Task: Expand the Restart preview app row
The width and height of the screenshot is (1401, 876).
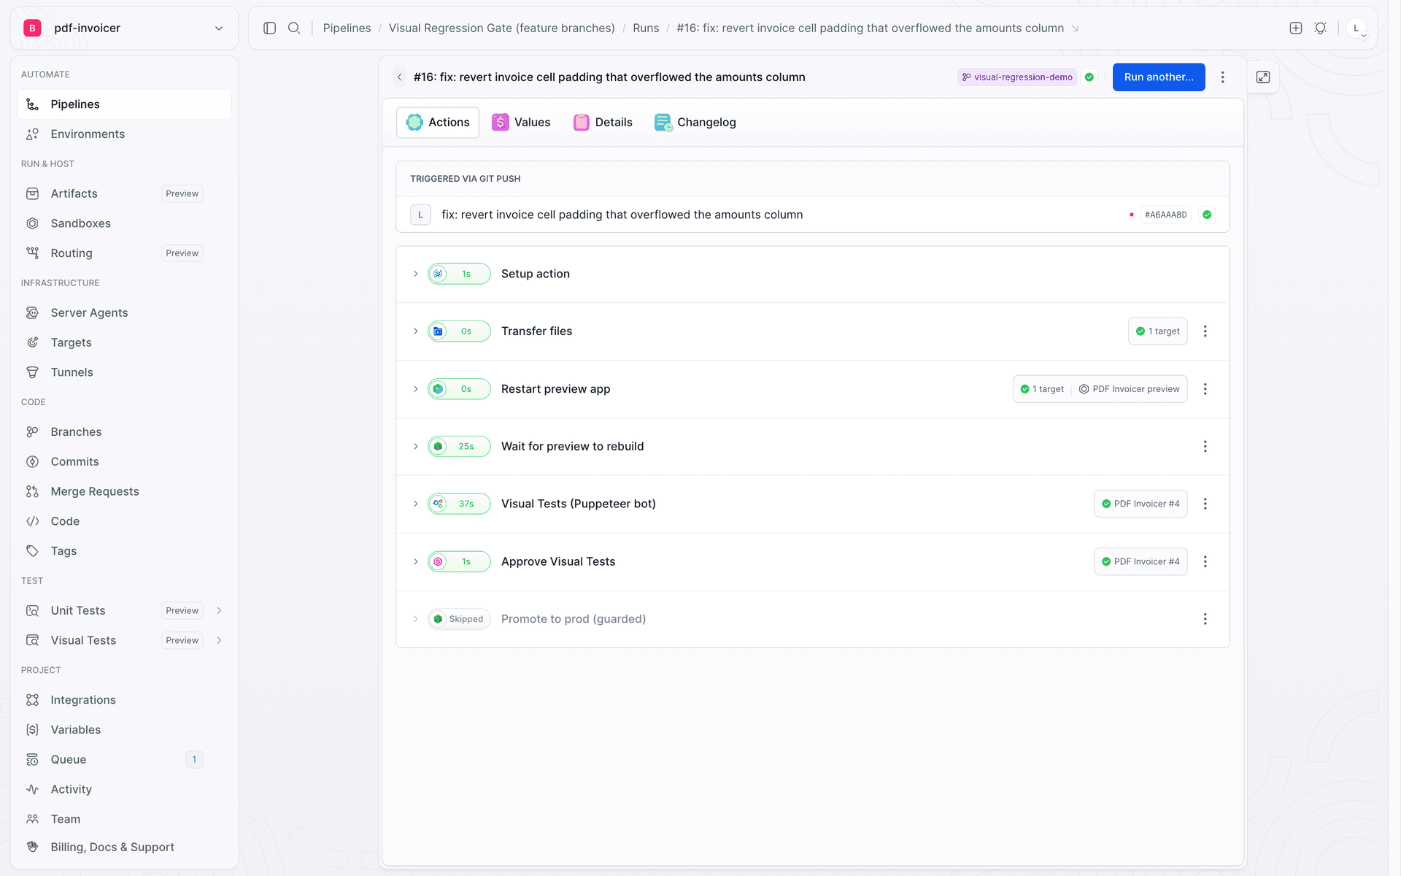Action: point(416,389)
